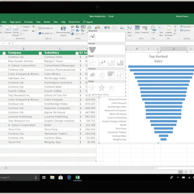Choose the Filled Radar chart
Viewport: 194px width, 194px height.
pos(111,88)
